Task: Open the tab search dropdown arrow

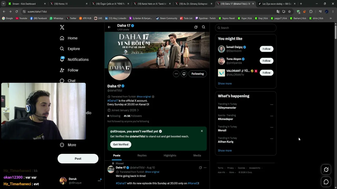Action: click(x=3, y=4)
